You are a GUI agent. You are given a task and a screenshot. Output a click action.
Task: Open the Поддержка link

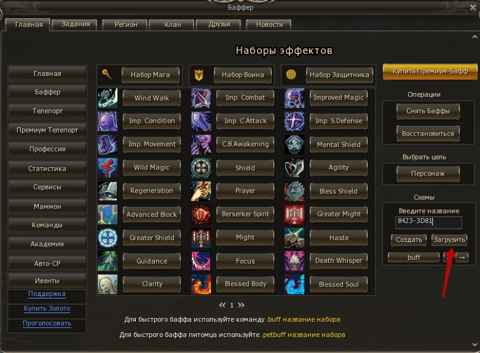(47, 294)
